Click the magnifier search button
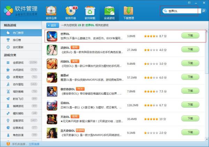The height and width of the screenshot is (147, 209). tap(203, 11)
